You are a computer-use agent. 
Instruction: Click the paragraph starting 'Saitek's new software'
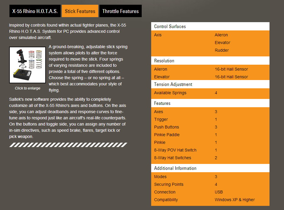67,118
